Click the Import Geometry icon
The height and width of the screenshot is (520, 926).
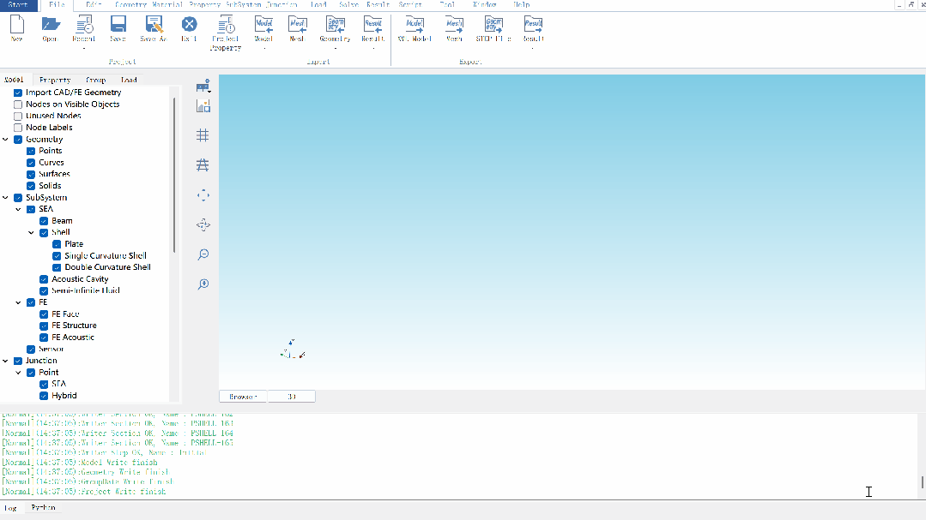click(x=336, y=24)
